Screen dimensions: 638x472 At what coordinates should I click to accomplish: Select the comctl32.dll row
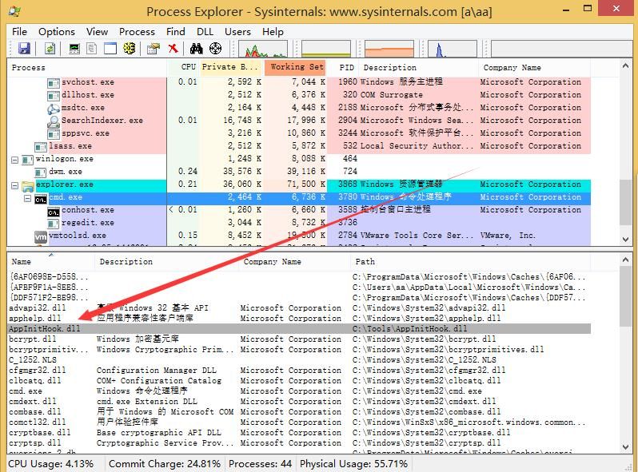[x=299, y=422]
